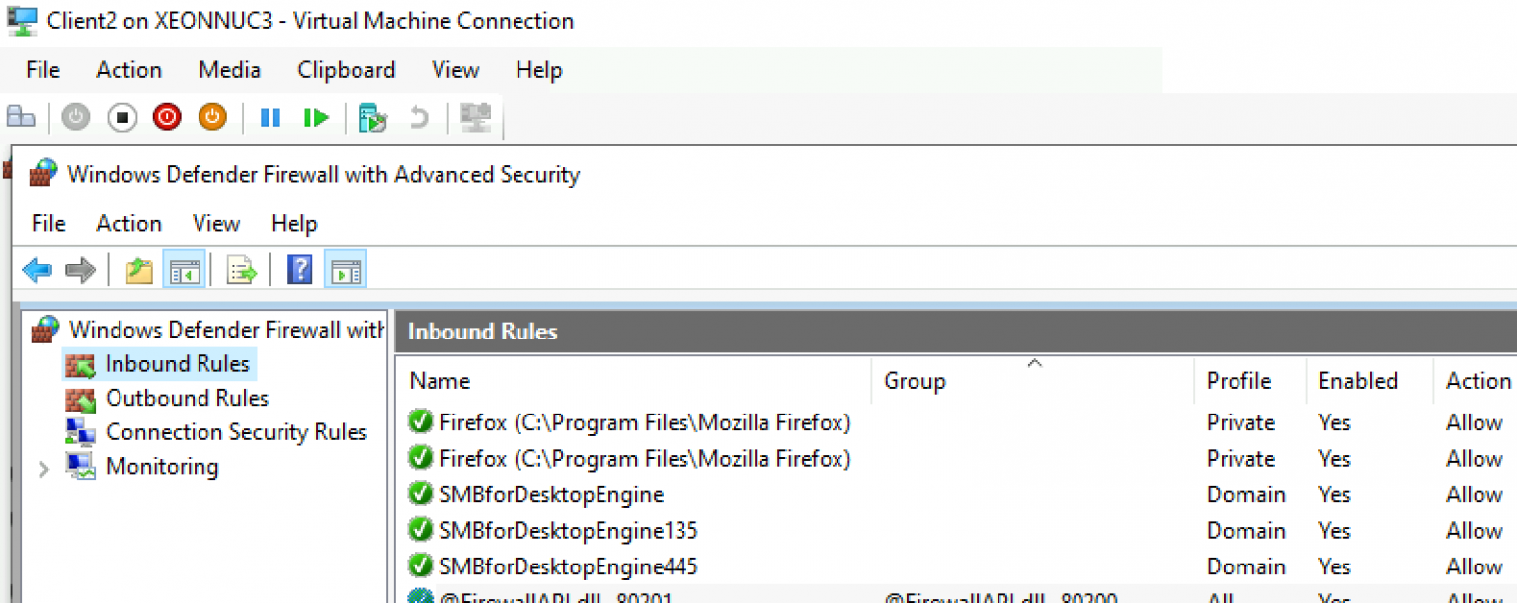
Task: Select Outbound Rules in the tree
Action: click(x=187, y=398)
